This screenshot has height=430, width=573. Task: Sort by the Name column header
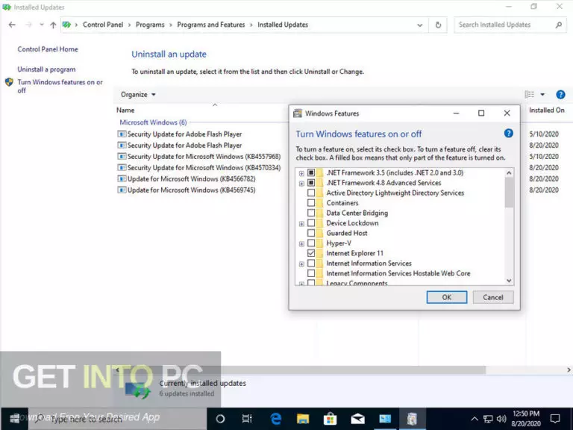125,110
